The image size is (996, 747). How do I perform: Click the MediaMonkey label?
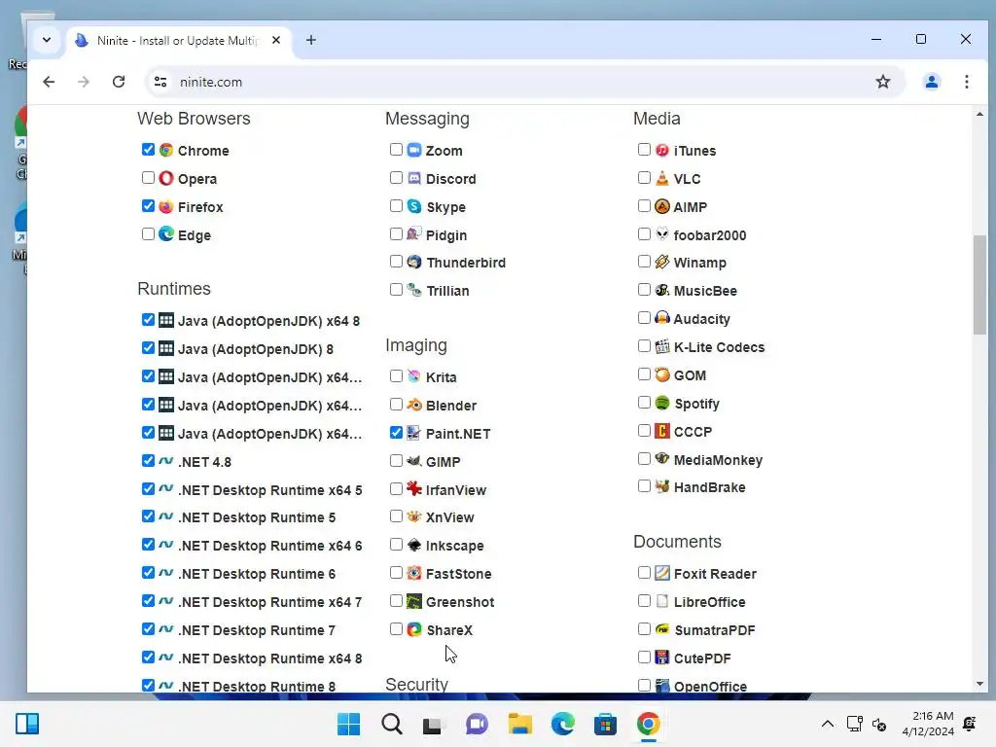point(718,460)
